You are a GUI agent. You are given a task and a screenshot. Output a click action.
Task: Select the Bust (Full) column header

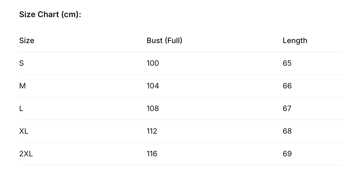point(165,41)
